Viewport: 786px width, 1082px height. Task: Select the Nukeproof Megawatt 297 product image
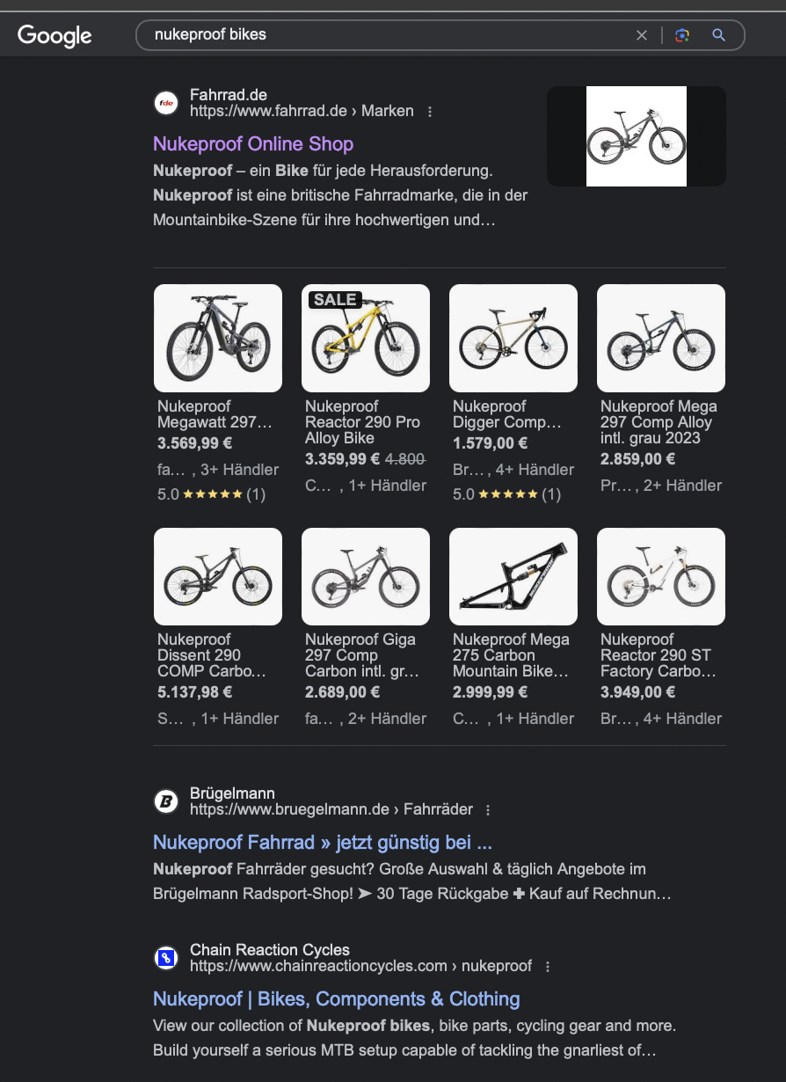[x=218, y=338]
